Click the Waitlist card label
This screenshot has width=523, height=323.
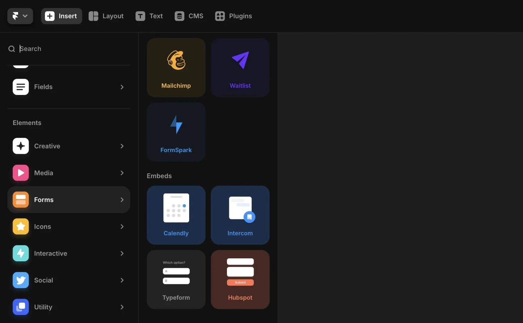click(x=240, y=86)
